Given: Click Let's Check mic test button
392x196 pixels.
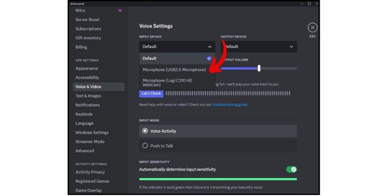Looking at the screenshot, I should pos(151,93).
